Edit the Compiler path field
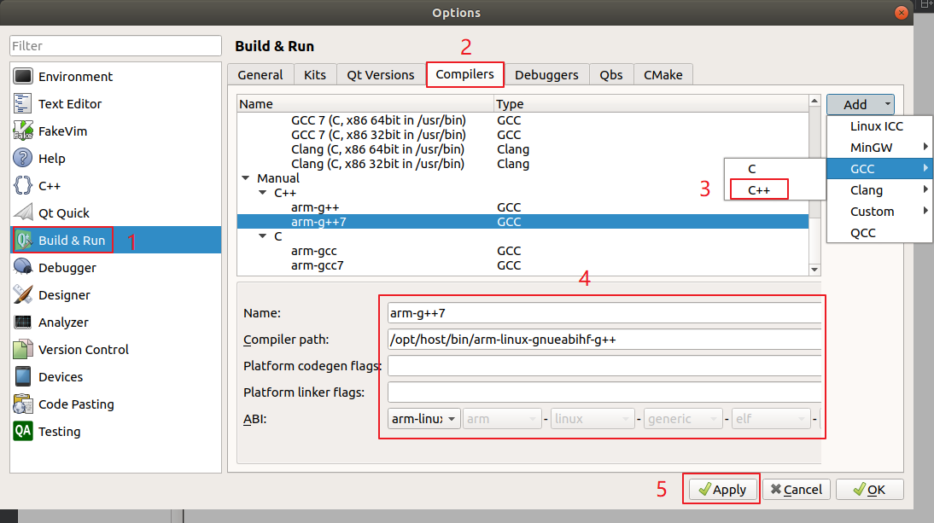 pos(604,340)
